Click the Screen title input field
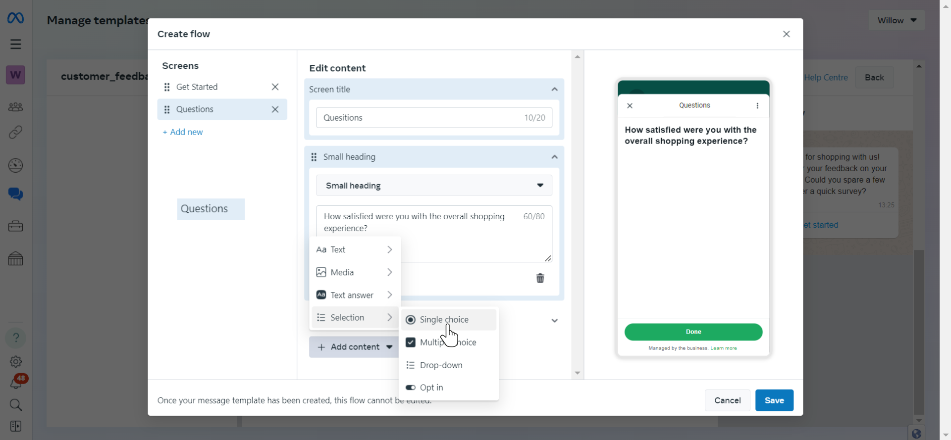Viewport: 951px width, 440px height. click(x=434, y=118)
